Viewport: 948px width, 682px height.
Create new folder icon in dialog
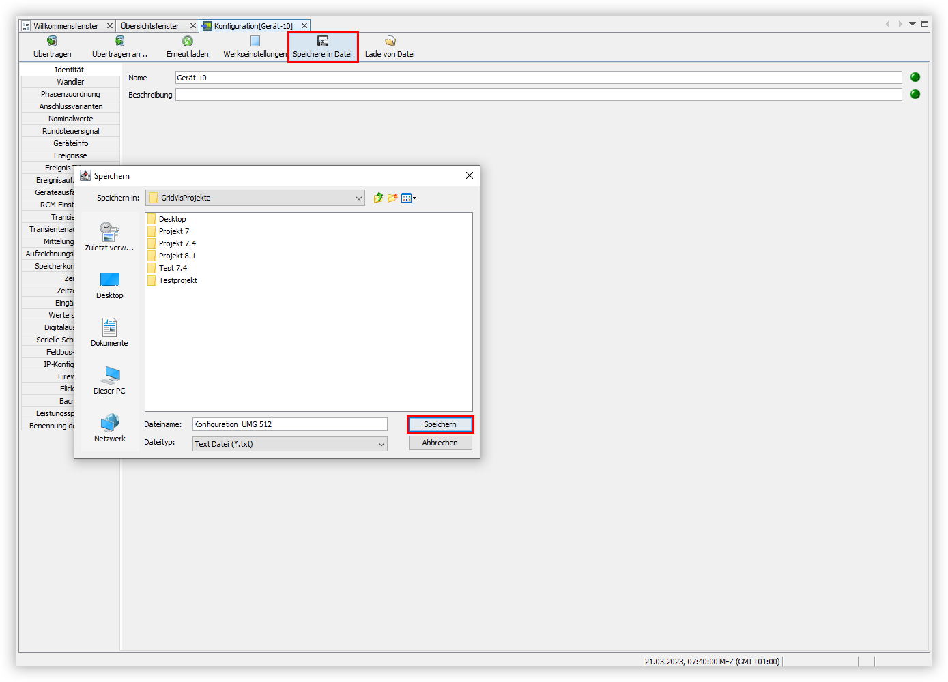click(x=392, y=198)
